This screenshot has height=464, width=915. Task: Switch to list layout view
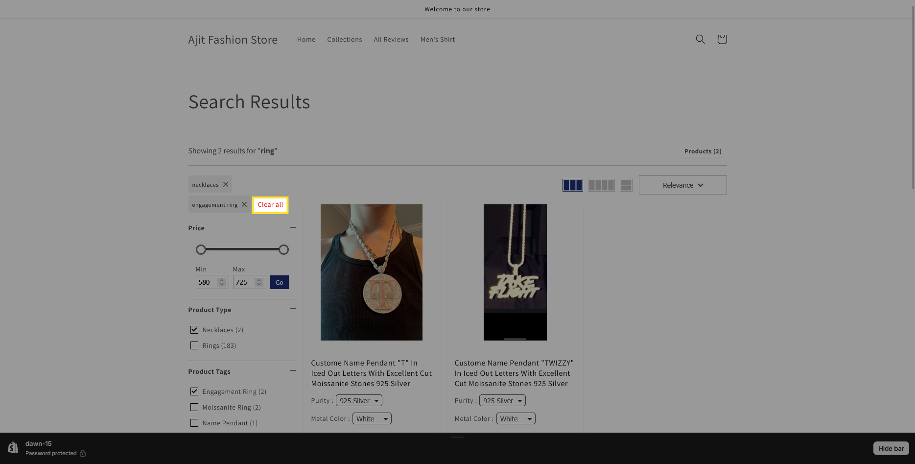[626, 185]
